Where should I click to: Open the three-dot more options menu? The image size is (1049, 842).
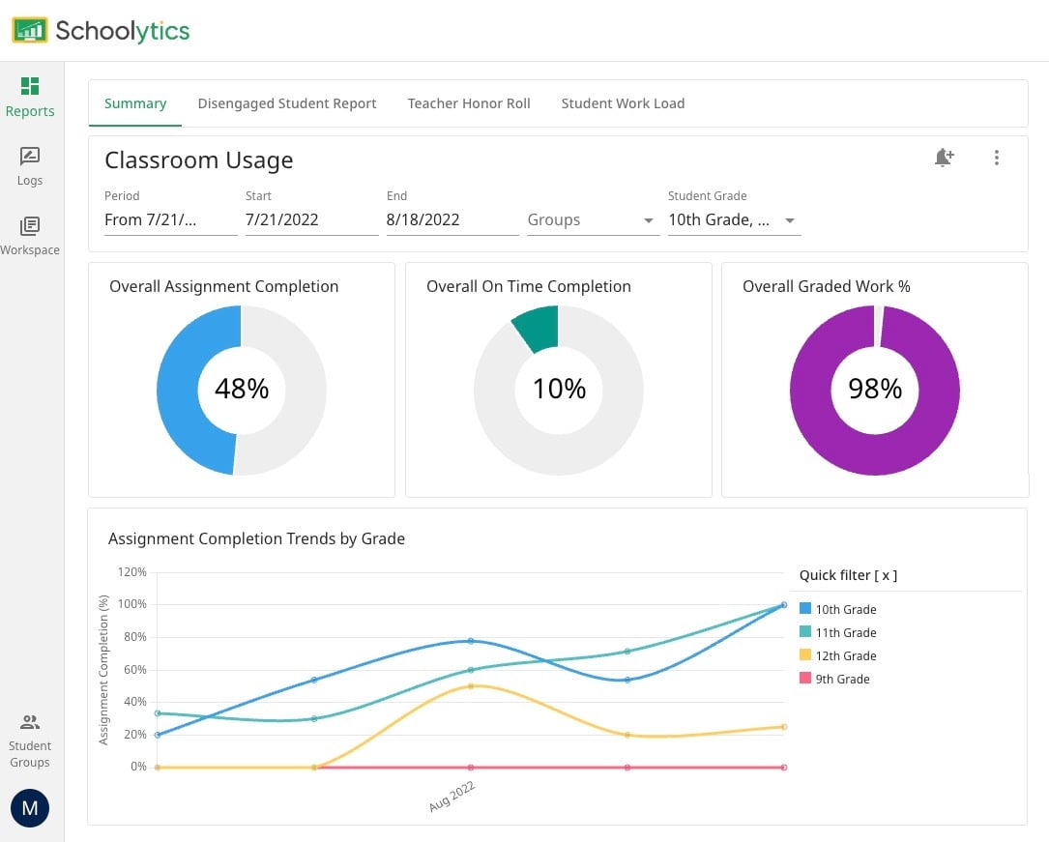(x=997, y=158)
